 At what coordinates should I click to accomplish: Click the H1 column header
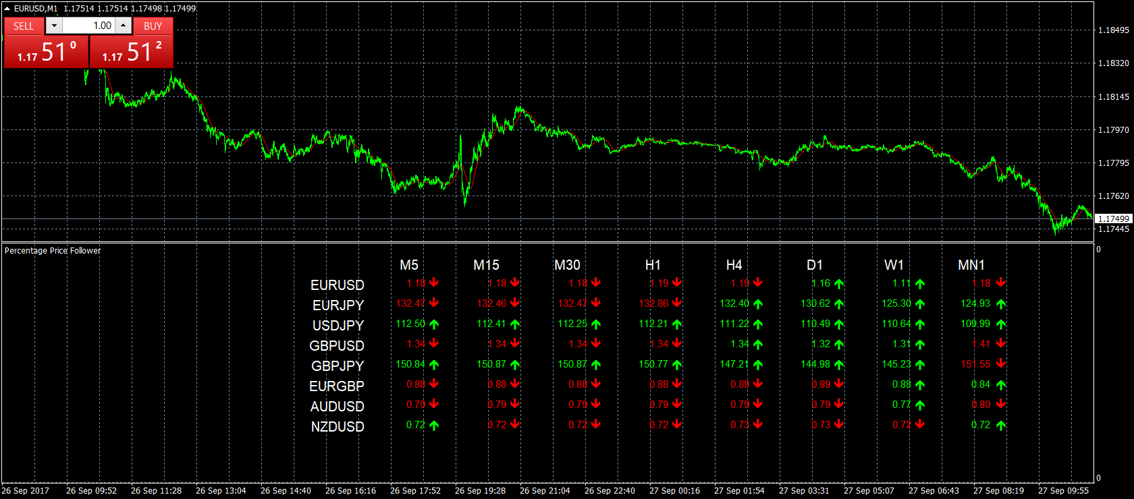click(653, 265)
